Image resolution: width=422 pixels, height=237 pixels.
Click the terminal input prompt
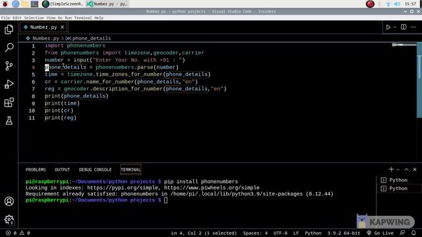click(x=166, y=200)
